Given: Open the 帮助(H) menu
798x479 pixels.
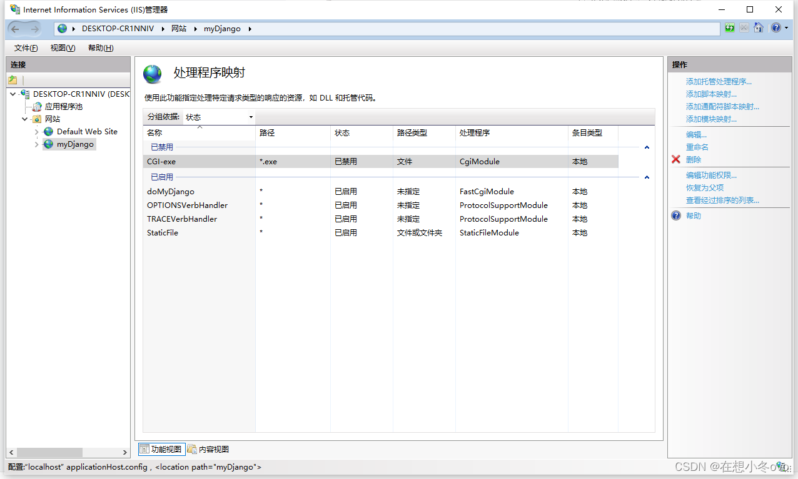Looking at the screenshot, I should [x=101, y=48].
